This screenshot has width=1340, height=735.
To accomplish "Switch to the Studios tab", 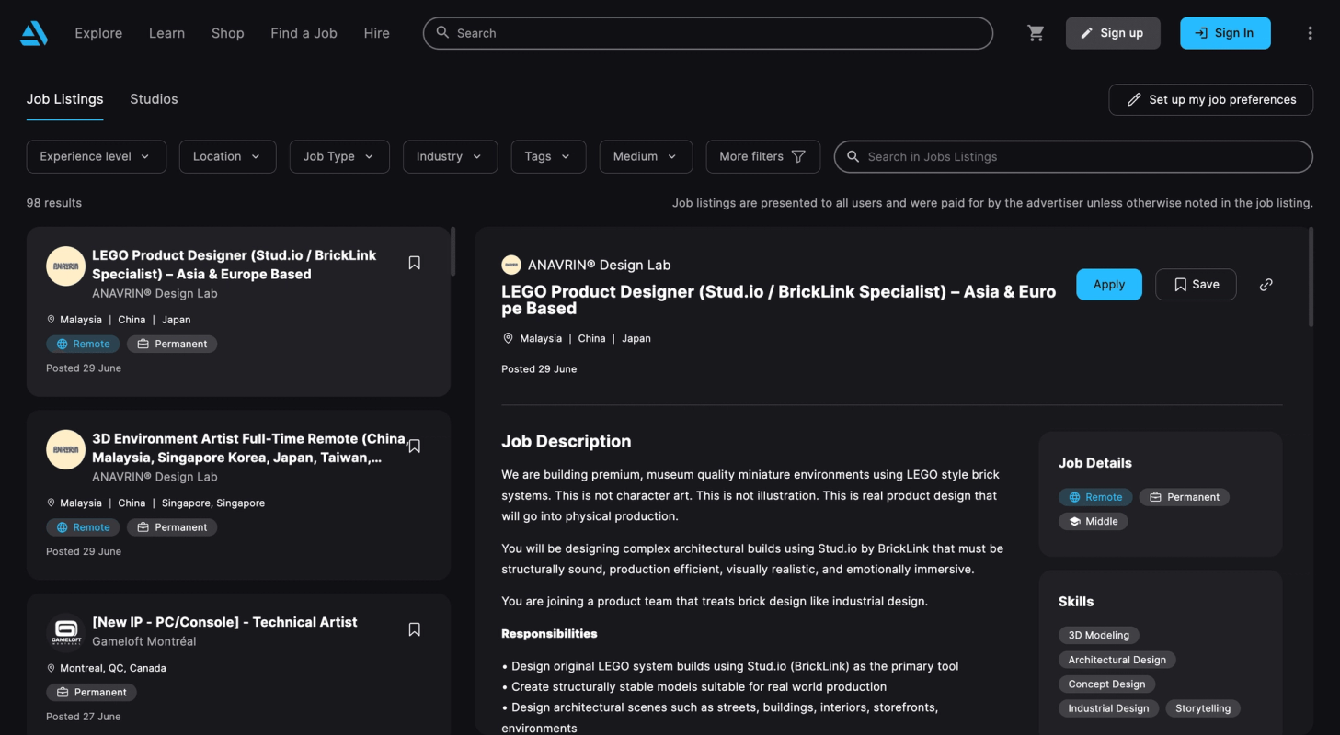I will 154,99.
